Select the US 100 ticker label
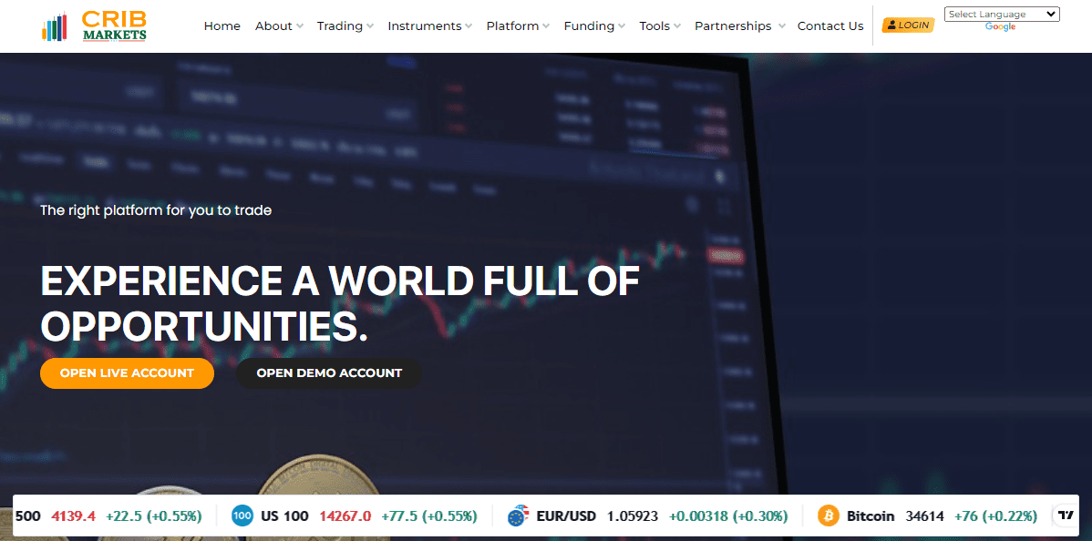Screen dimensions: 1092x541 coord(284,515)
